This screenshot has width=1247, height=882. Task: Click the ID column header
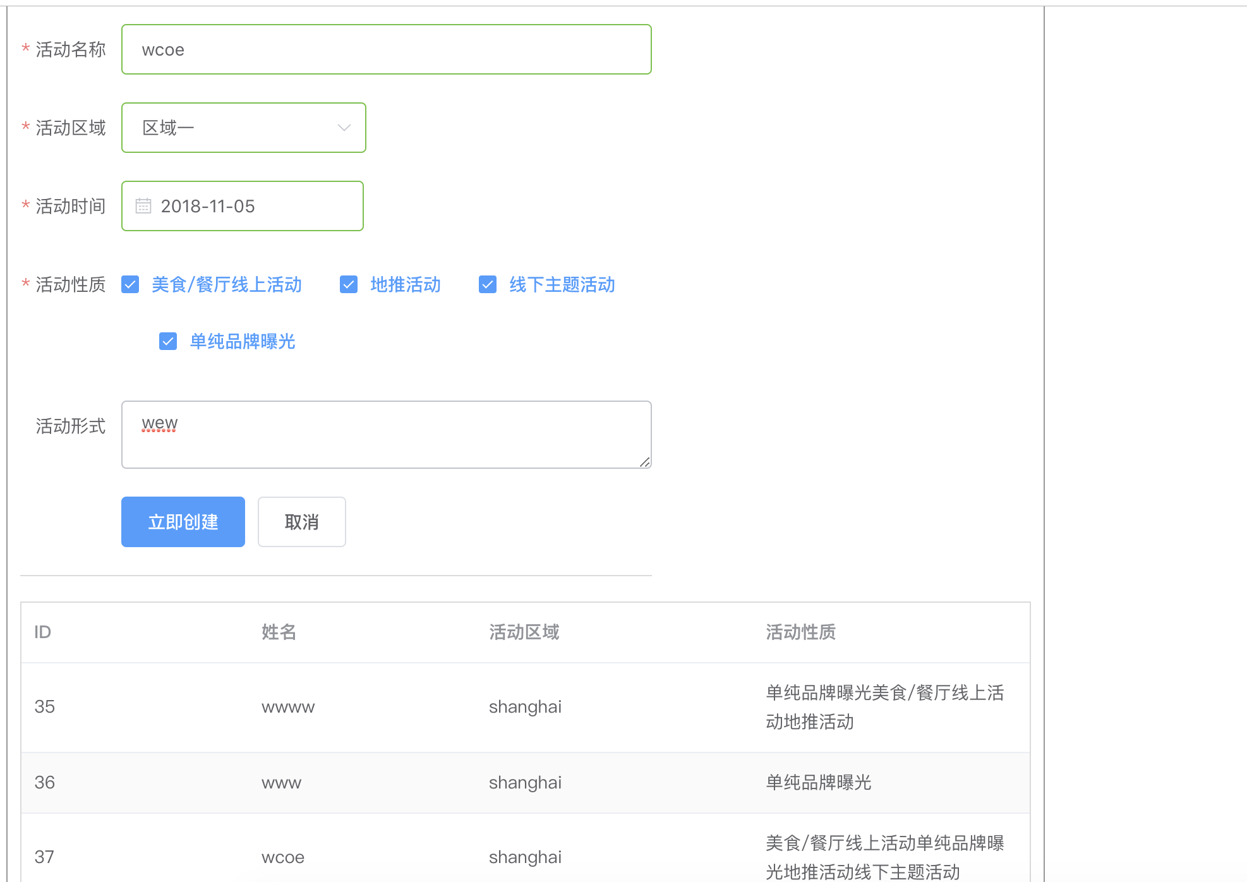coord(43,632)
